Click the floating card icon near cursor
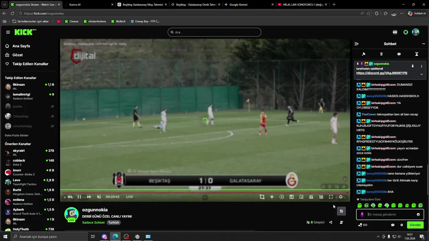The width and height of the screenshot is (429, 241). (x=341, y=211)
